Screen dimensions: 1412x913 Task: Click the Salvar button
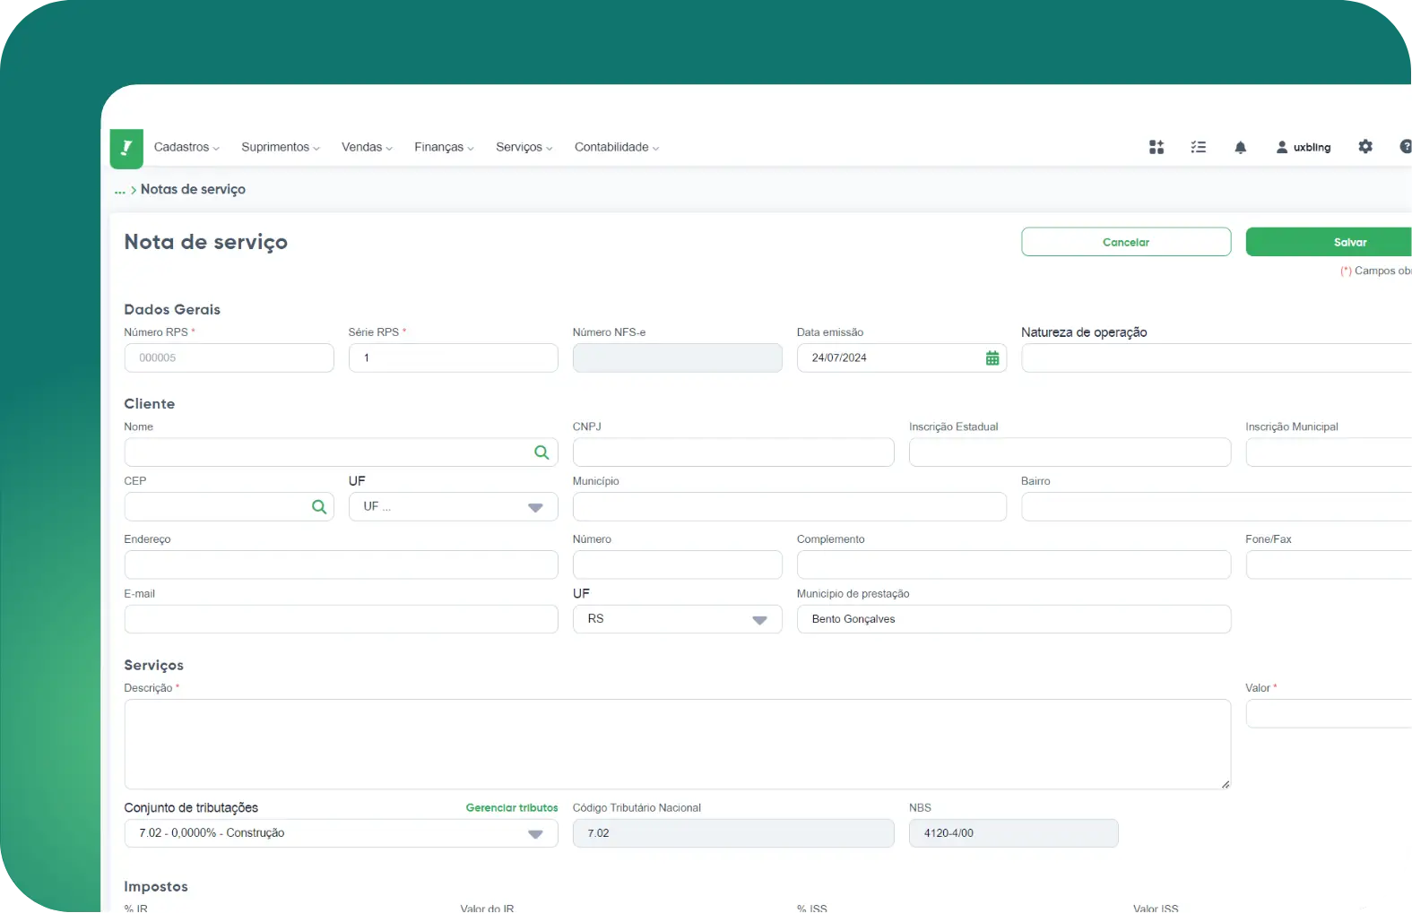(x=1329, y=242)
